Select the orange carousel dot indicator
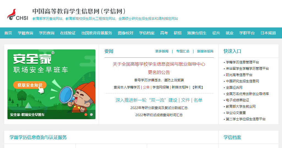Image resolution: width=282 pixels, height=148 pixels. 86,115
